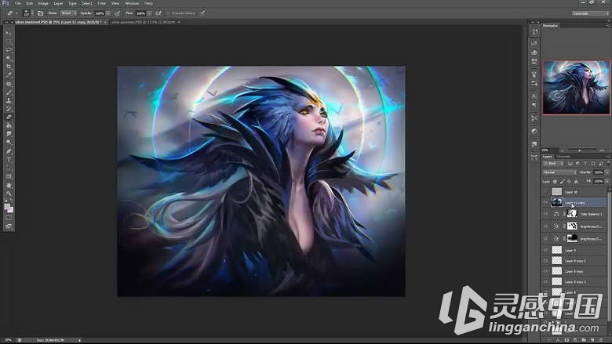Open the Filter menu
Image resolution: width=612 pixels, height=344 pixels.
click(x=101, y=3)
